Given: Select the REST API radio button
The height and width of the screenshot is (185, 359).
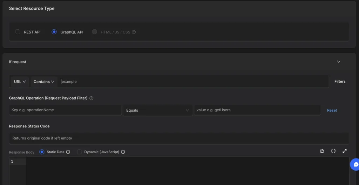Looking at the screenshot, I should click(x=18, y=32).
